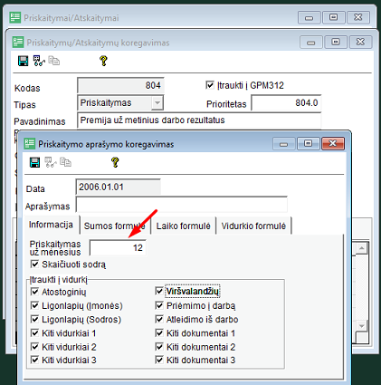
Task: Click yellow help icon in the Priskaitymų/Atskaitymų koregavimas window
Action: [103, 61]
